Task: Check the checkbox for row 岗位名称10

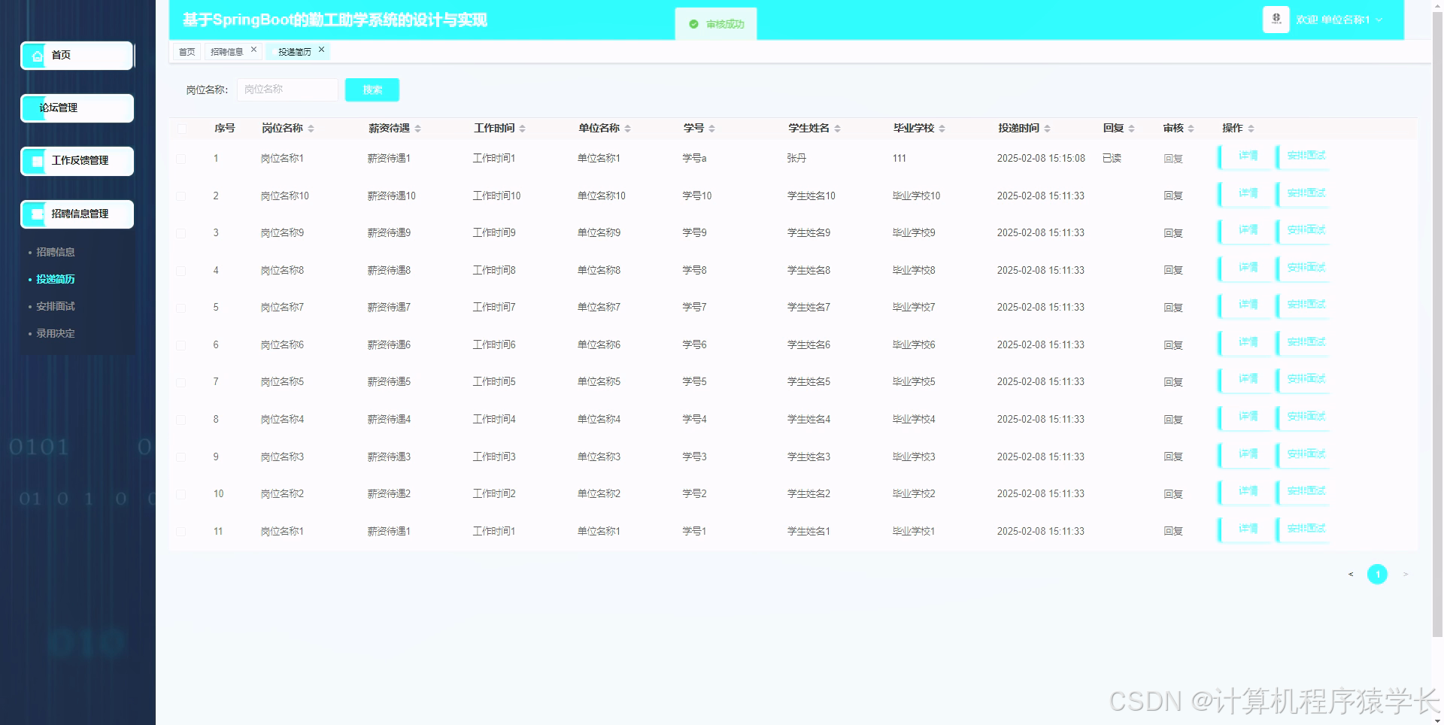Action: [x=181, y=196]
